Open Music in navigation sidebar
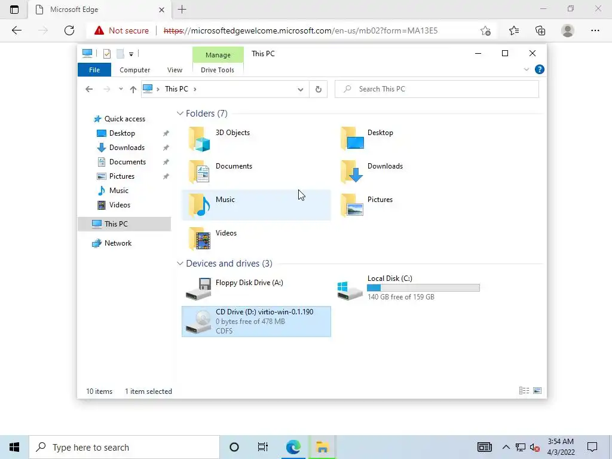 pyautogui.click(x=119, y=191)
